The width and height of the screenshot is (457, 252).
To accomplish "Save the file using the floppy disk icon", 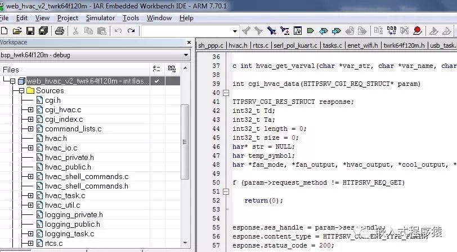I will pos(30,30).
